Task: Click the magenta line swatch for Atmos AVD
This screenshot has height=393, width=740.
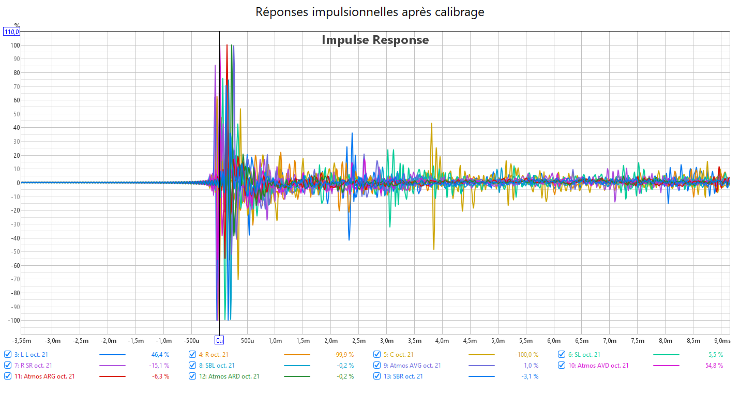Action: tap(666, 366)
